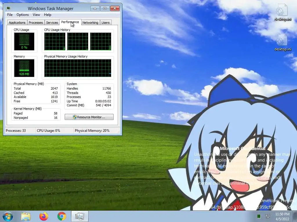Click the CPU Usage meter showing 0 %
This screenshot has height=222, width=297.
[x=24, y=41]
